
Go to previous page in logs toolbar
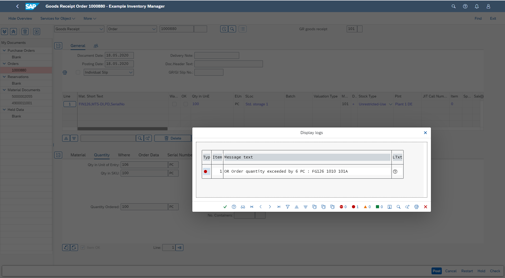click(x=261, y=207)
